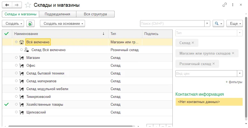Click the icon of Хозяйственные товары row
Screen dimensions: 248x128
pos(22,105)
